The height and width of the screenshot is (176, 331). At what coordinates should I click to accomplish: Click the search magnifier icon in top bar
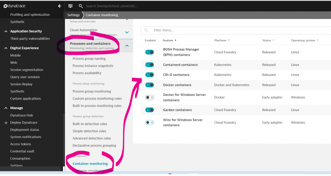pos(80,6)
